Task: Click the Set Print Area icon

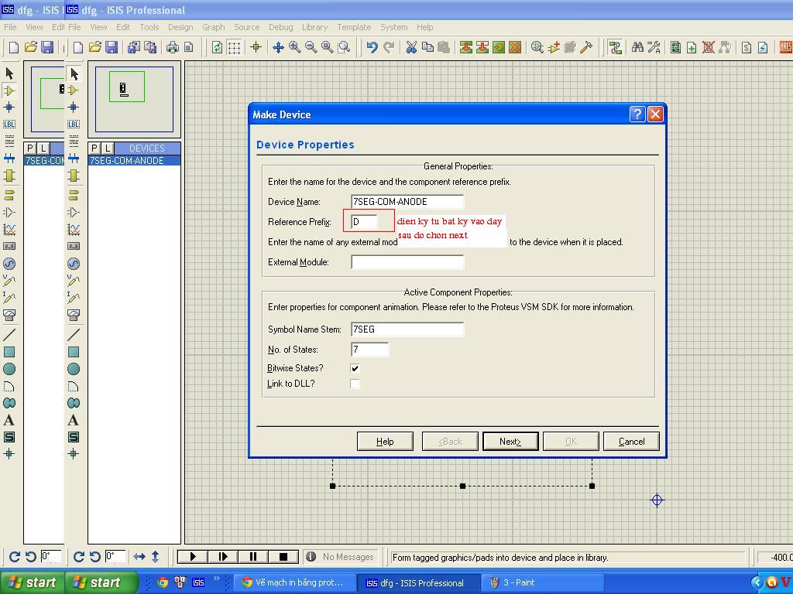Action: point(189,47)
